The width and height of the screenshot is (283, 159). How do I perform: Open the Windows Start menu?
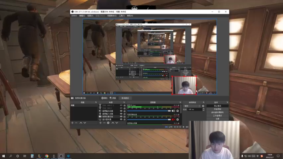(4, 156)
